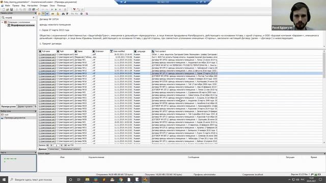326x183 pixels.
Task: Sort by the Text content column header
Action: 184,51
